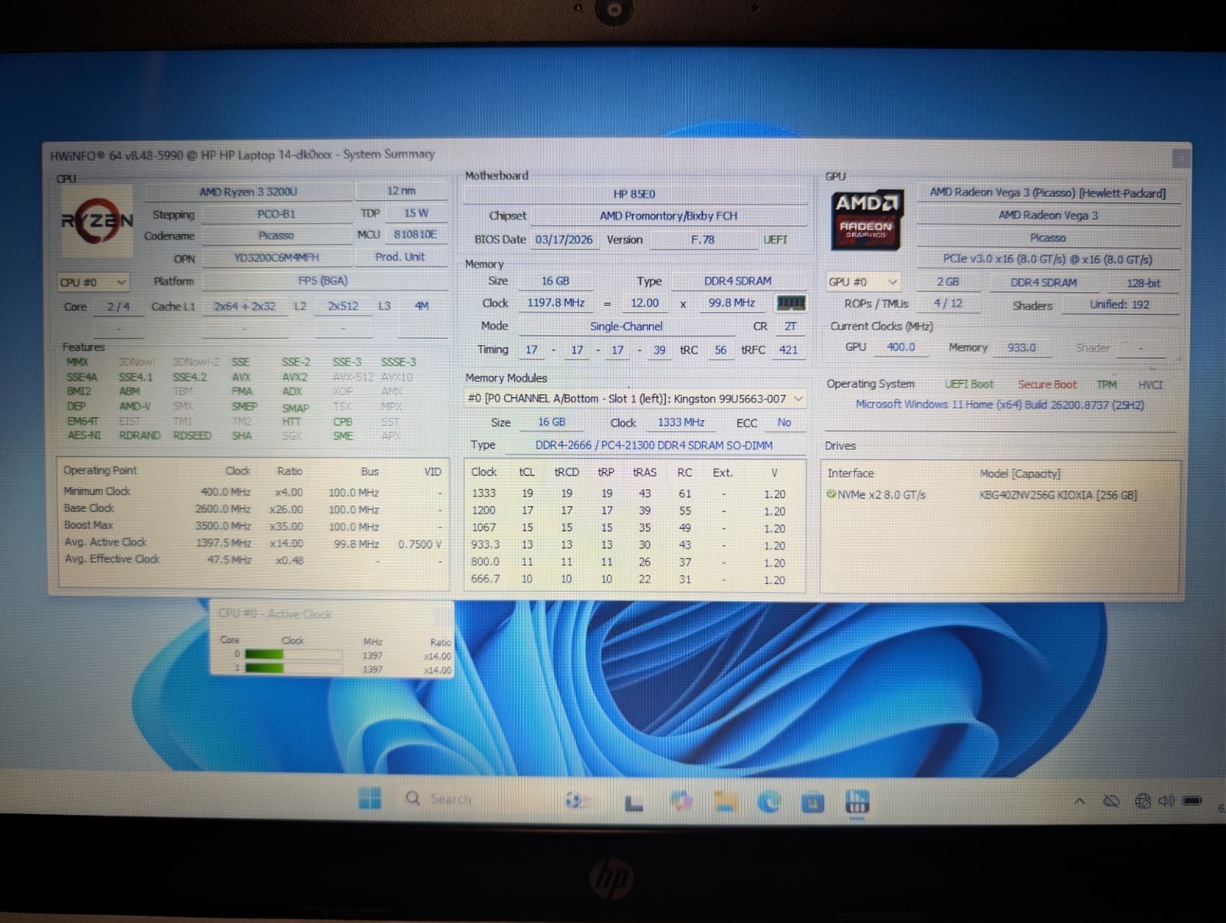This screenshot has height=923, width=1226.
Task: Click the TPM indicator
Action: [1106, 384]
